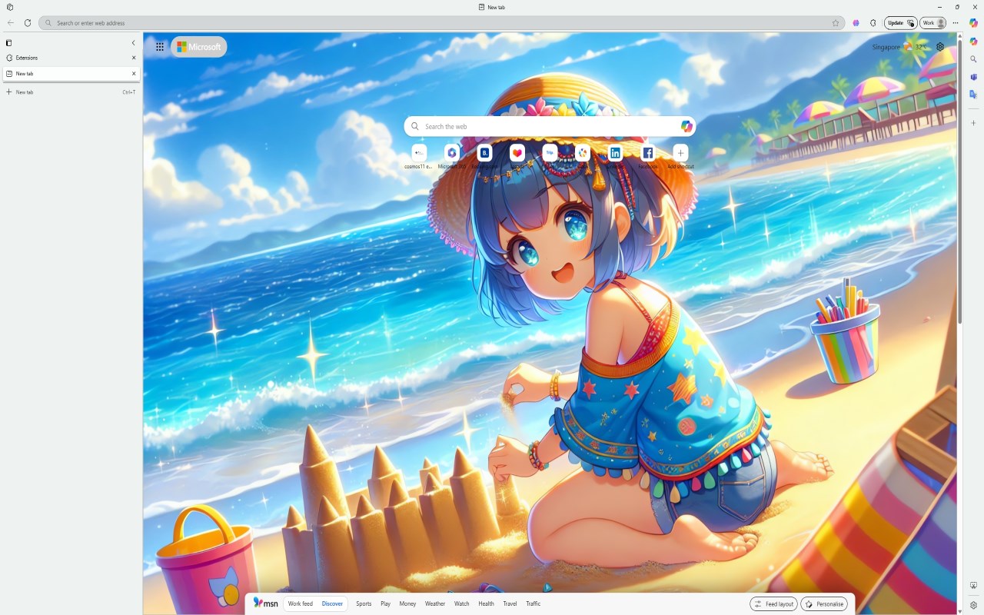Switch feed to Discover
Image resolution: width=984 pixels, height=615 pixels.
click(x=332, y=604)
